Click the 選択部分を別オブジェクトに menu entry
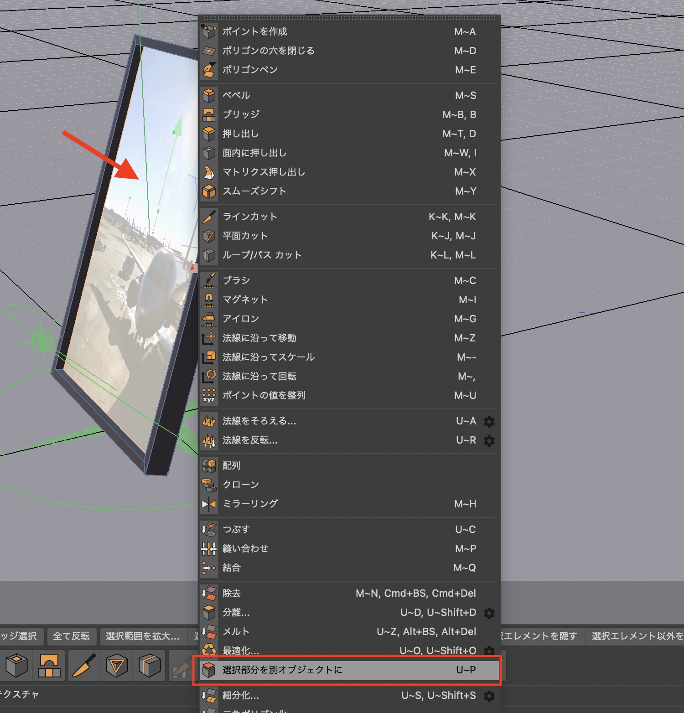Viewport: 684px width, 713px height. [282, 670]
